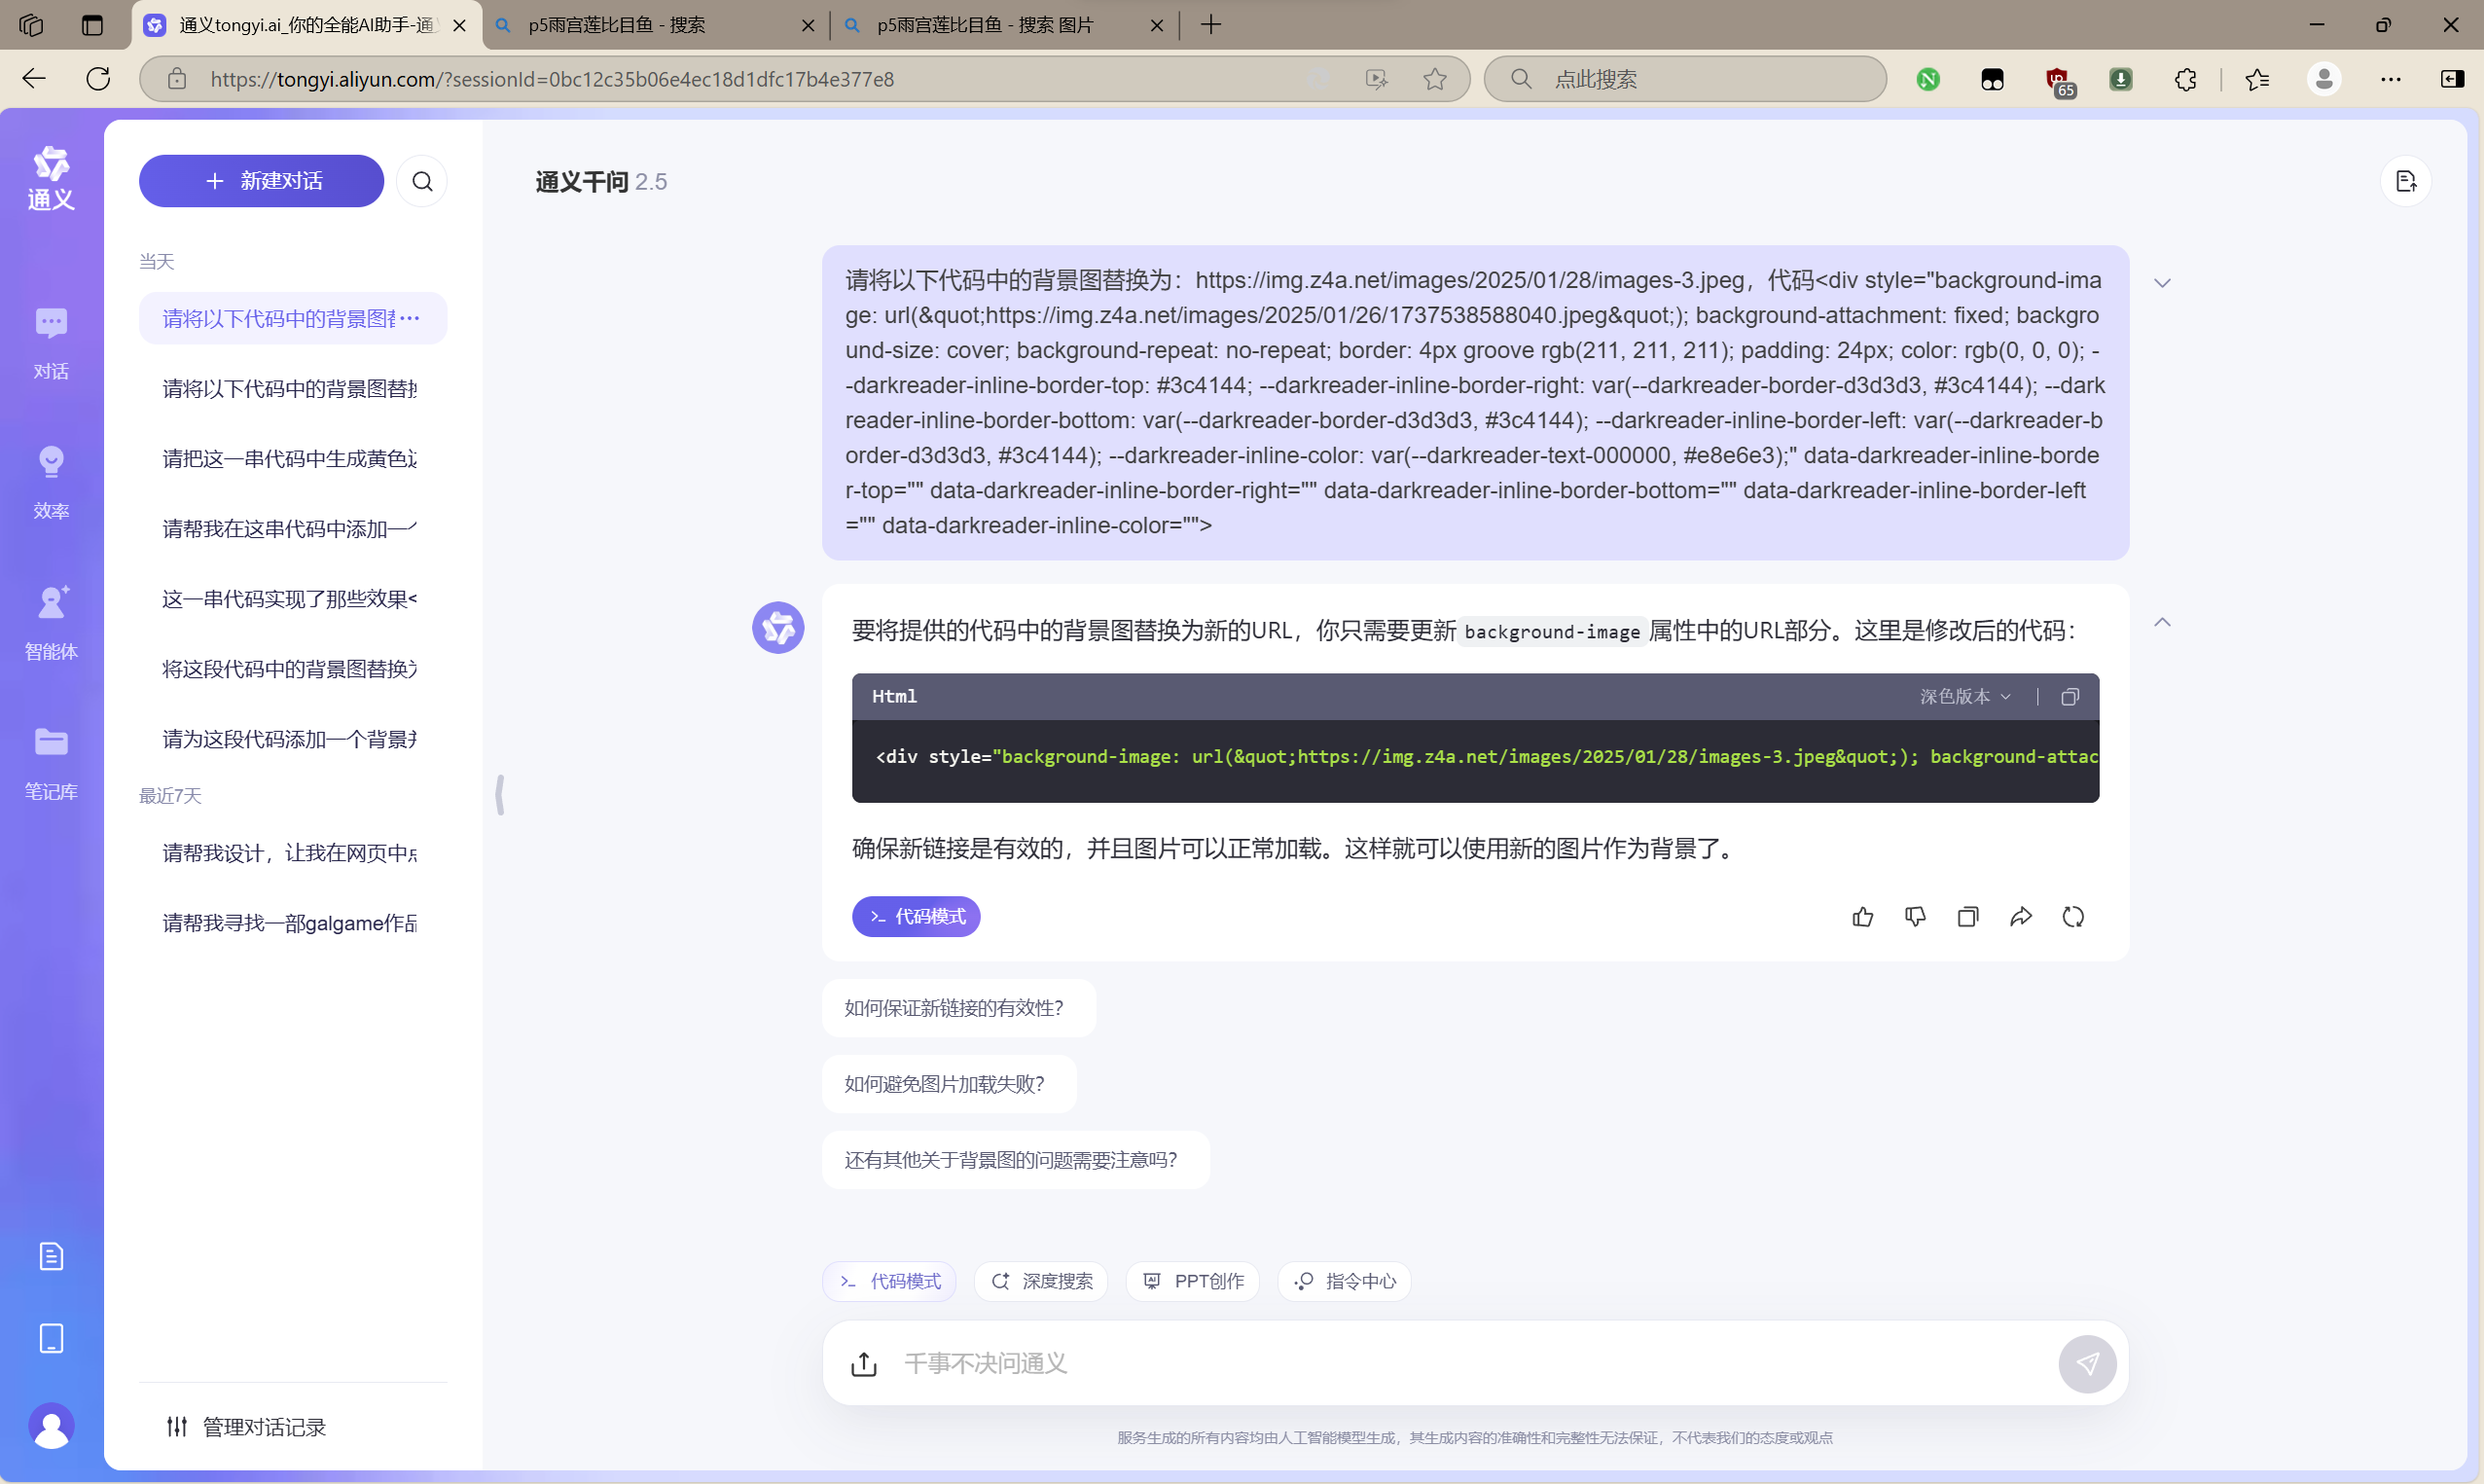Screen dimensions: 2484x1484
Task: Open conversation 请帮我设计,让我在网页中
Action: coord(292,852)
